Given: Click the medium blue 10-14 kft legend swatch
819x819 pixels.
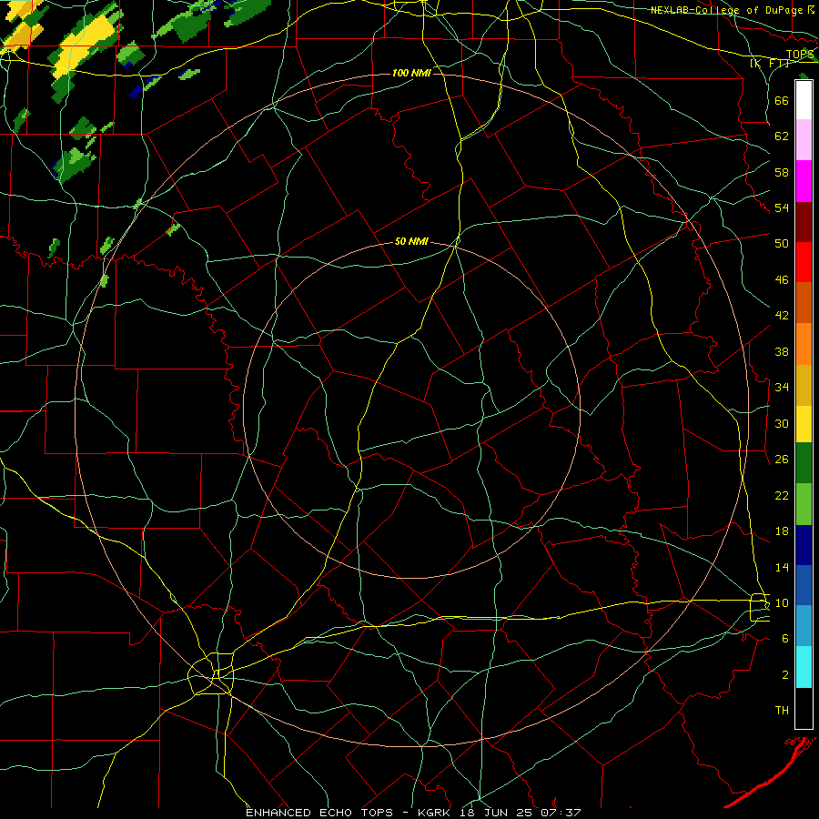Looking at the screenshot, I should (x=804, y=585).
